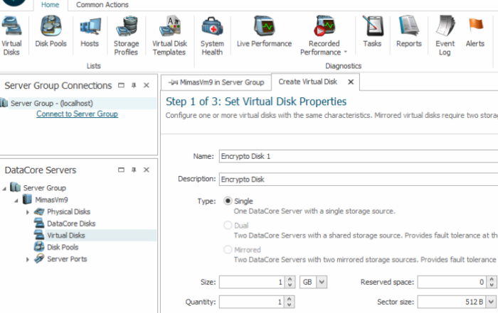The width and height of the screenshot is (498, 313).
Task: Open Virtual Disk Templates icon
Action: click(x=169, y=35)
